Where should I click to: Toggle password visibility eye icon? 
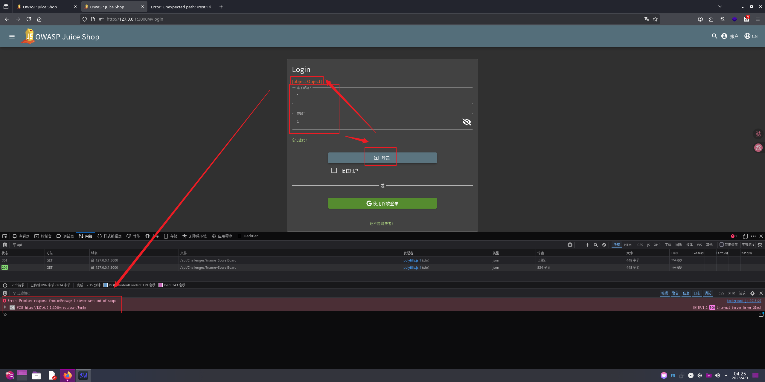point(467,122)
